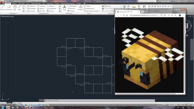Click the AutoCAD icon in Windows taskbar
The height and width of the screenshot is (109, 194).
26,107
